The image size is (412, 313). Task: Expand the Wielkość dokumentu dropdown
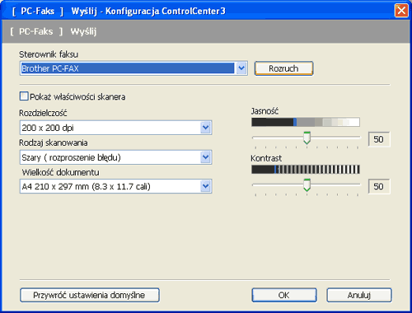click(x=205, y=186)
